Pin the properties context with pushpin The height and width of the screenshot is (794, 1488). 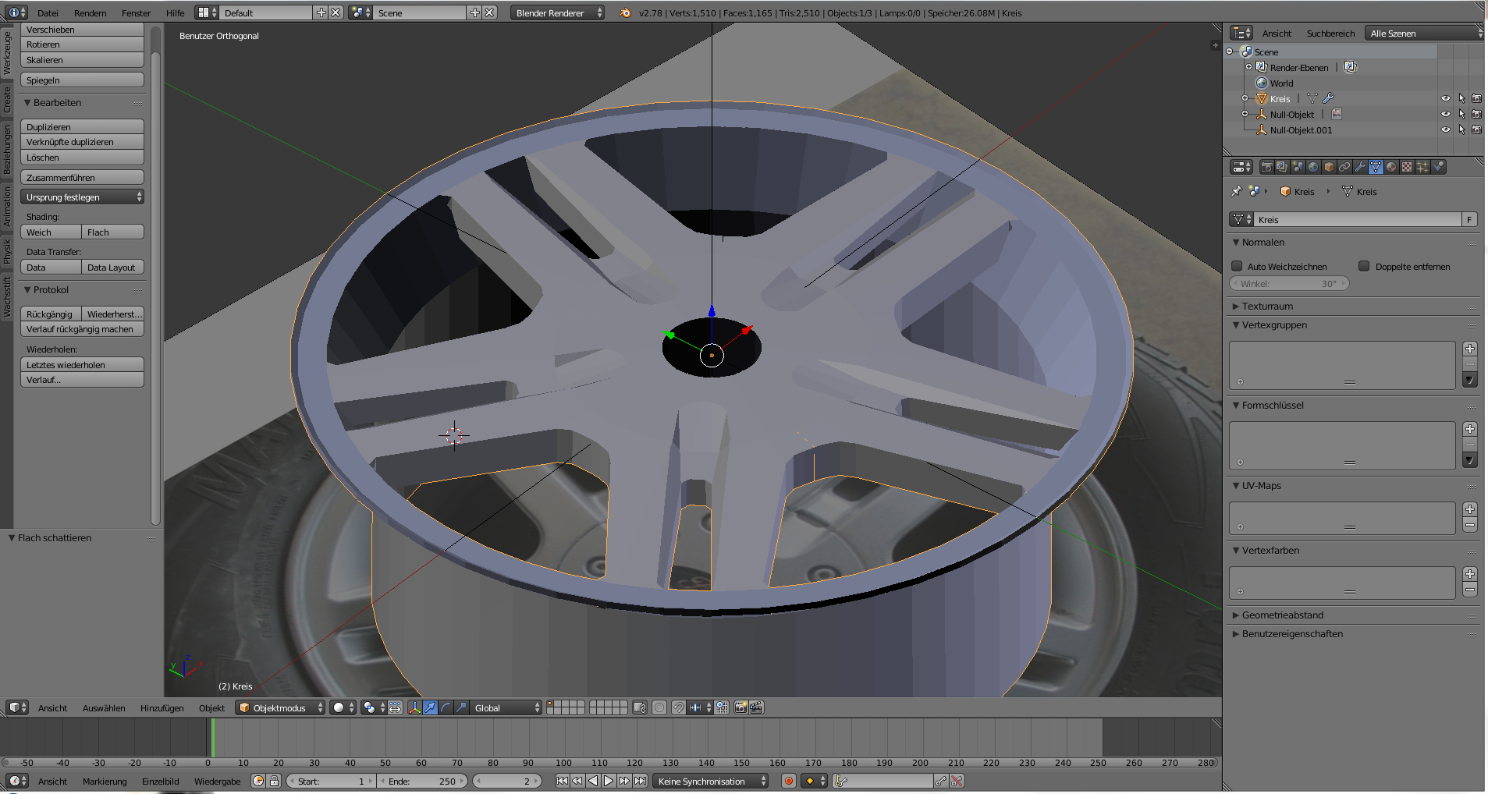coord(1236,191)
